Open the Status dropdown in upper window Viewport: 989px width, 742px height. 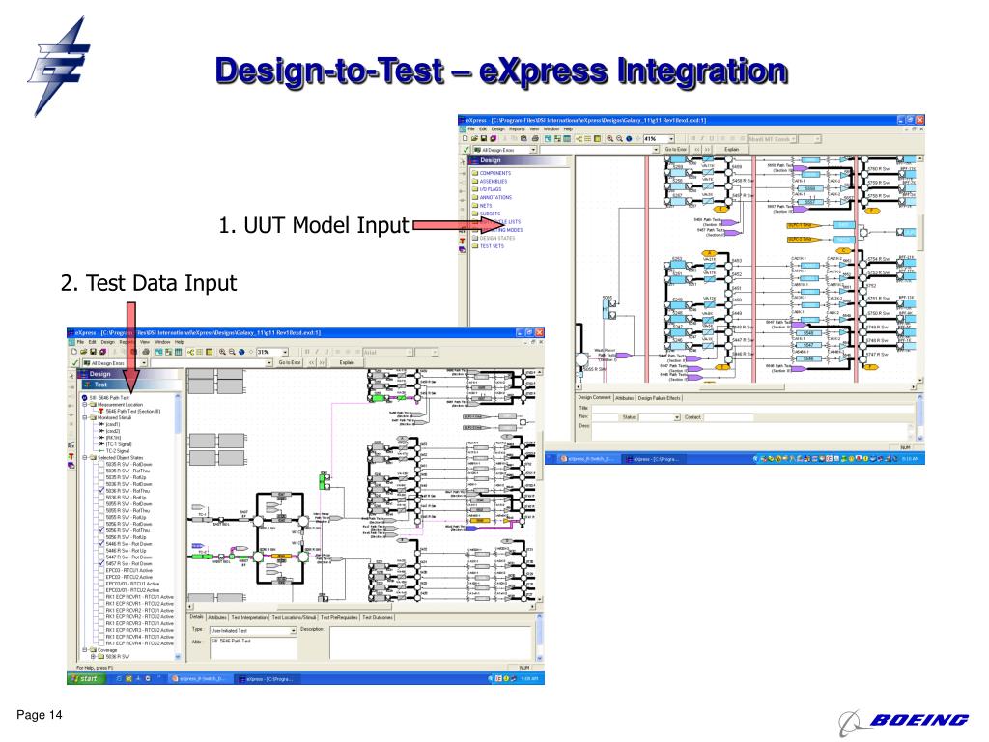tap(677, 417)
